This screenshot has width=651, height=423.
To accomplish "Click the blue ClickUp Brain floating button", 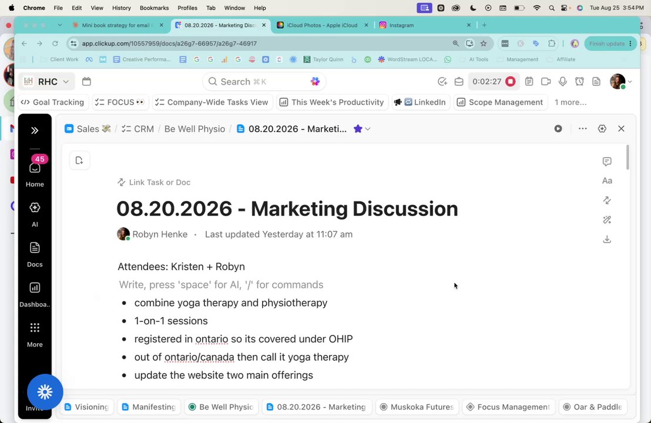I will tap(45, 392).
